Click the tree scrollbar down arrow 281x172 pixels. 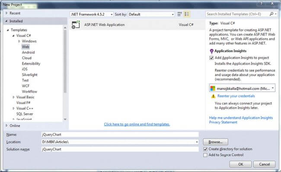click(65, 119)
